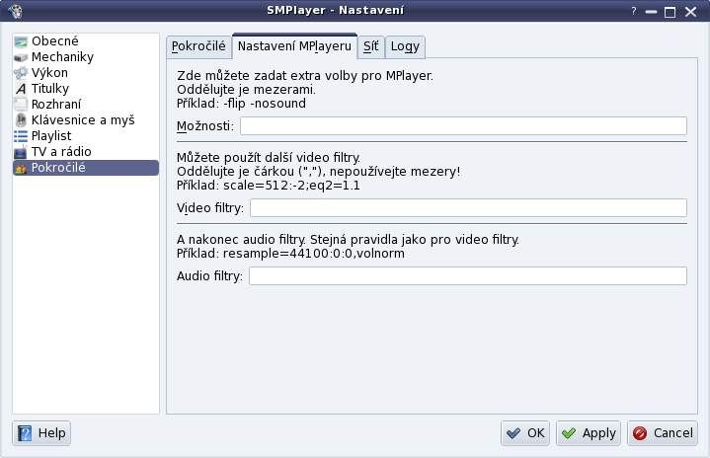Screen dimensions: 710x458
Task: Click the Pokročilé section icon
Action: pos(21,168)
